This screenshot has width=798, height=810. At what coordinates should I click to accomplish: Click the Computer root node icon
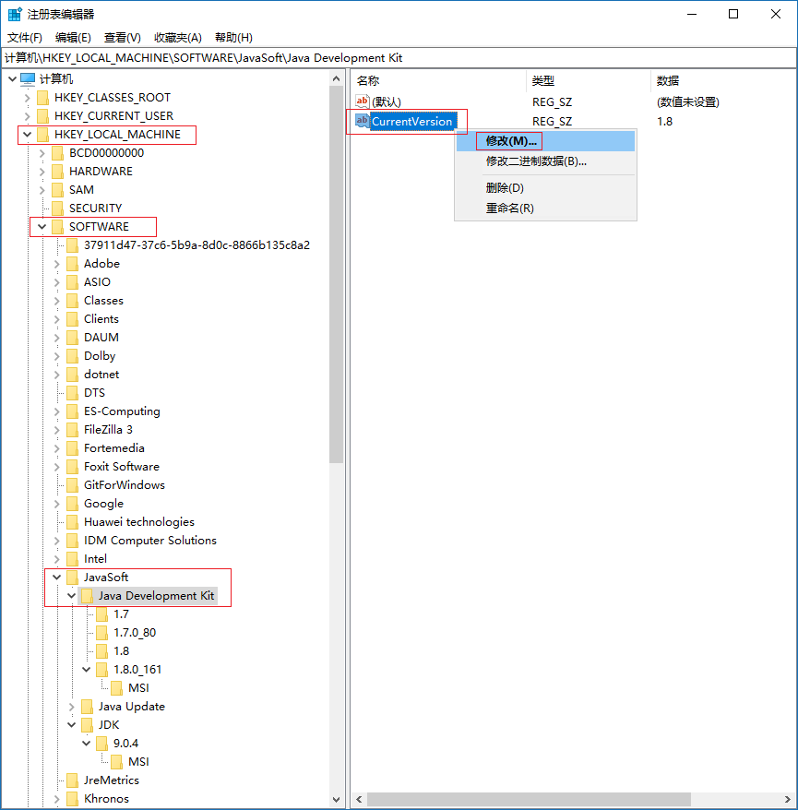[28, 79]
